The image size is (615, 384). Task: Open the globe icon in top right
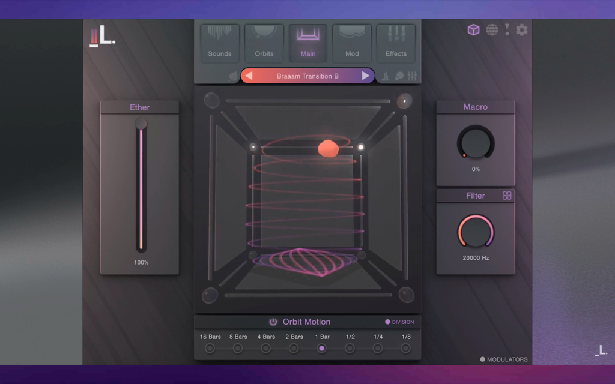492,30
